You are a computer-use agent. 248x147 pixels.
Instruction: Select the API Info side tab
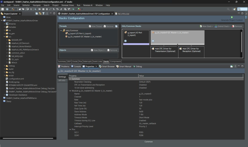[62, 80]
